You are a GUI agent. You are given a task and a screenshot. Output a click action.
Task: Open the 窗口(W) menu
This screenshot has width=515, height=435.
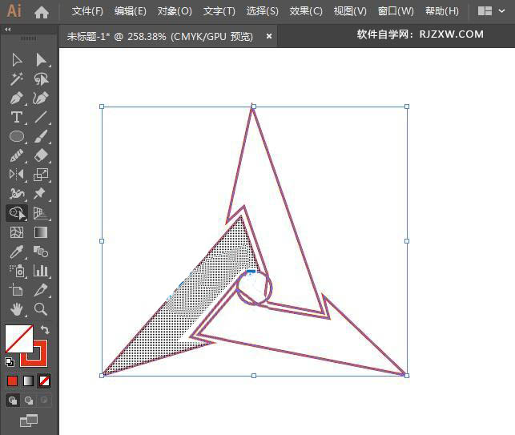click(x=396, y=11)
